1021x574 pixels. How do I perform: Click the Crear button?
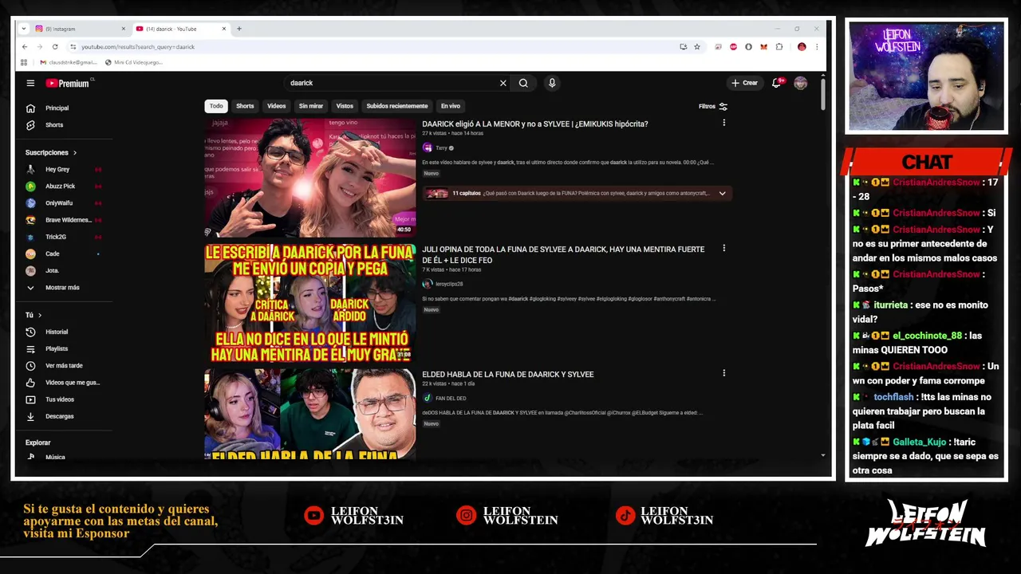coord(745,83)
